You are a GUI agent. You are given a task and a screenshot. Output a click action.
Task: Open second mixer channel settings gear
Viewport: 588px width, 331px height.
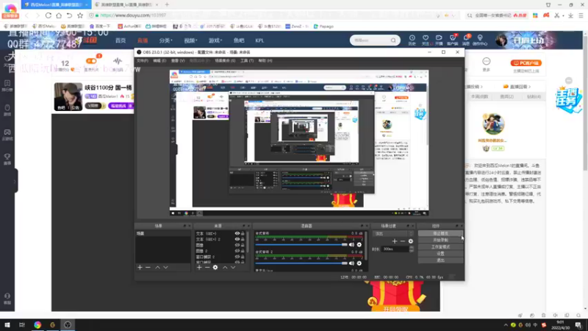tap(359, 263)
